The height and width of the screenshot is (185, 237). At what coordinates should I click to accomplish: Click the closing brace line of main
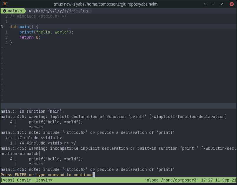[11, 43]
